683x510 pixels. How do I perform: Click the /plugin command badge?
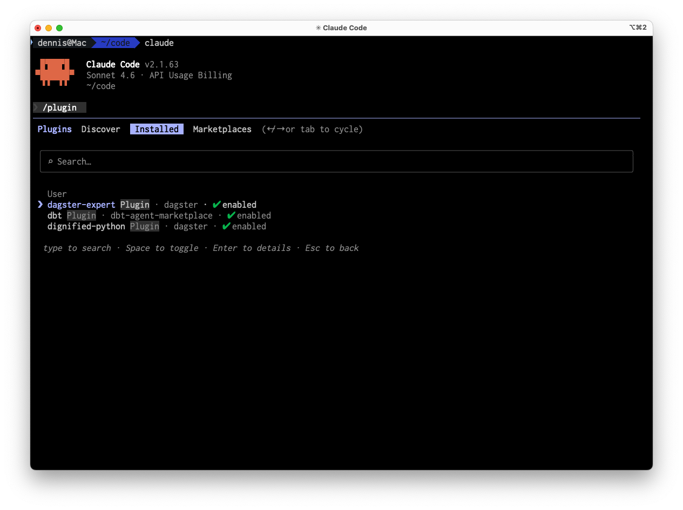point(59,107)
